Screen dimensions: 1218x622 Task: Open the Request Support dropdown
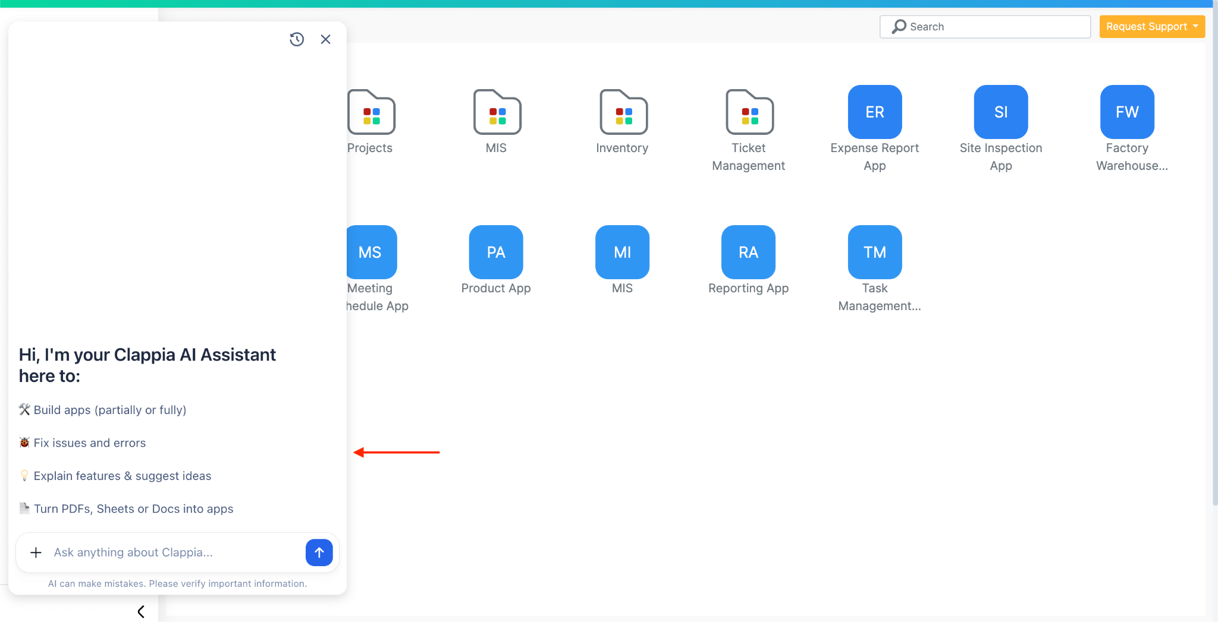point(1151,26)
